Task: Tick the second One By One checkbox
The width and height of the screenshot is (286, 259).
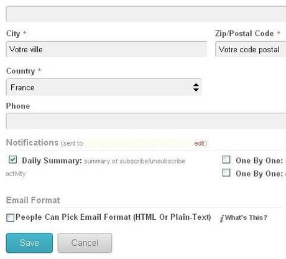Action: point(226,172)
